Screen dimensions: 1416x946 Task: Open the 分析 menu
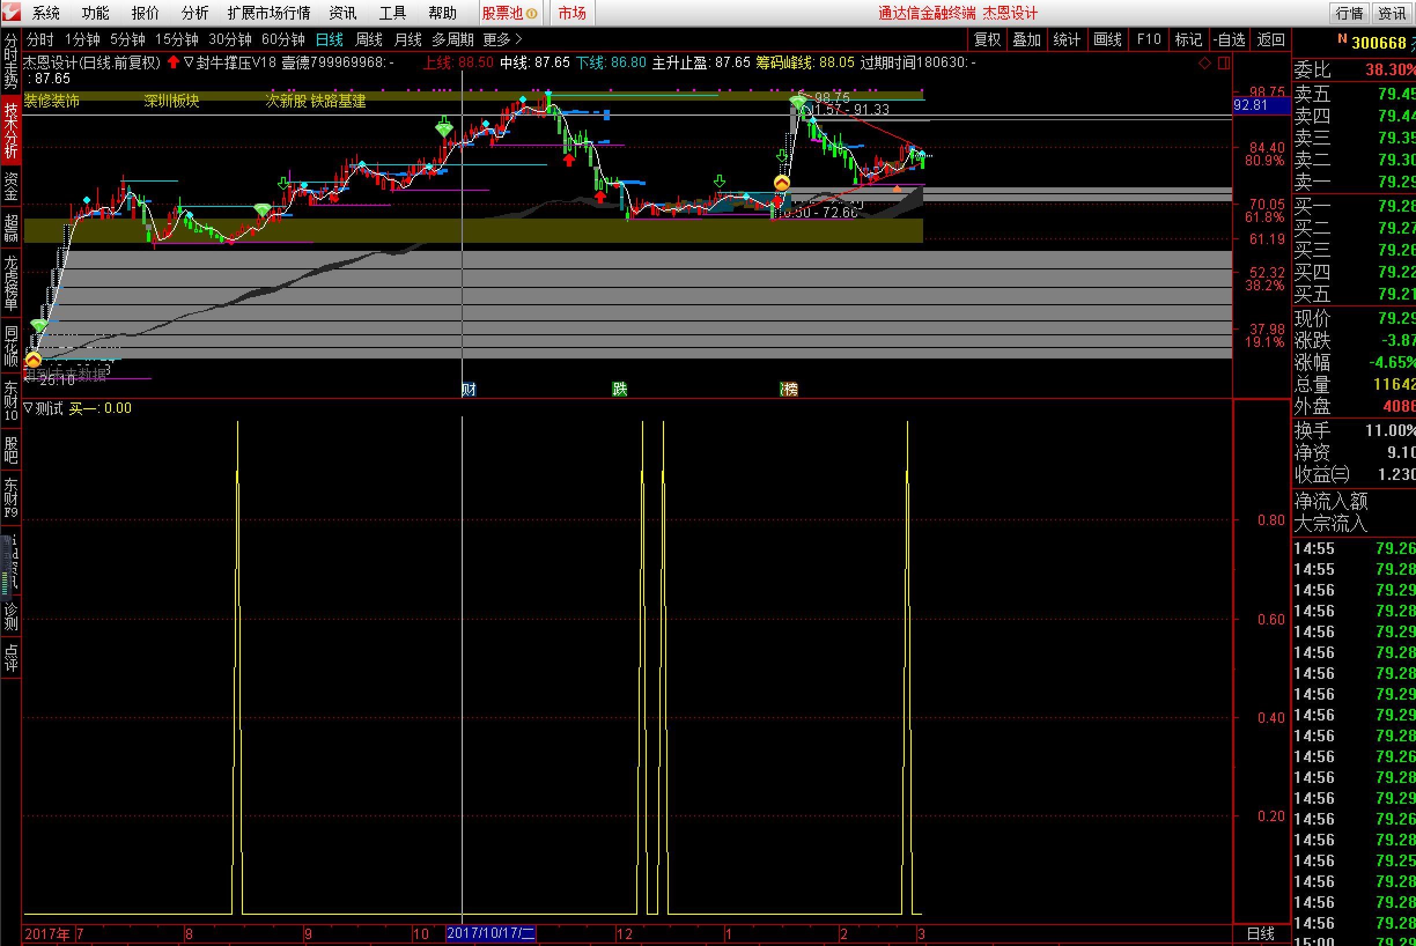coord(194,13)
